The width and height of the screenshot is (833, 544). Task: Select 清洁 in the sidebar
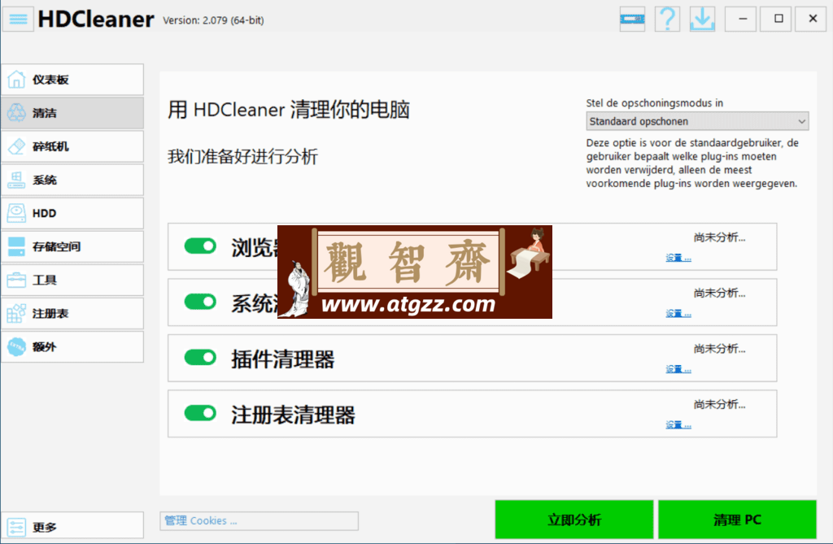pyautogui.click(x=72, y=113)
